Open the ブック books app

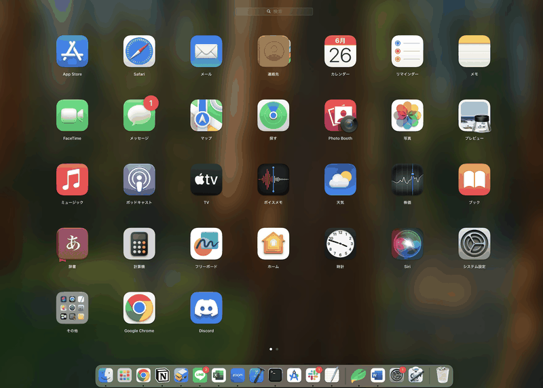[474, 179]
